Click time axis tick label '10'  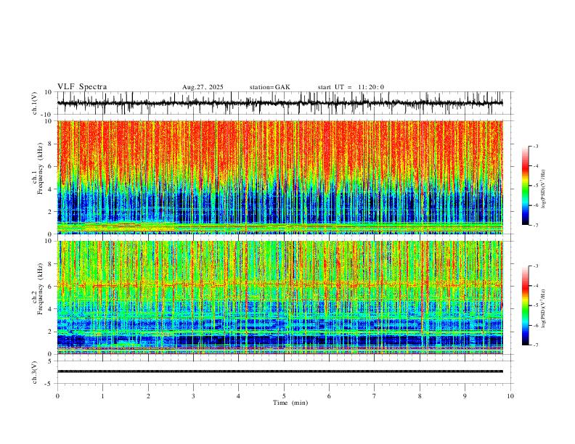(x=510, y=396)
